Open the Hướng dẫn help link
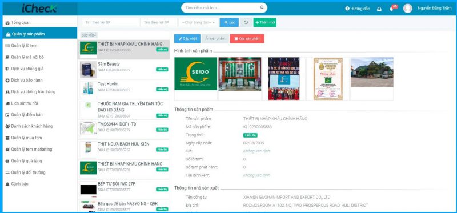Screen dimensions: 457x213 (358, 9)
